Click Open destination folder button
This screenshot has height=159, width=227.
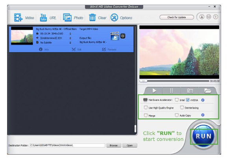(x=130, y=145)
